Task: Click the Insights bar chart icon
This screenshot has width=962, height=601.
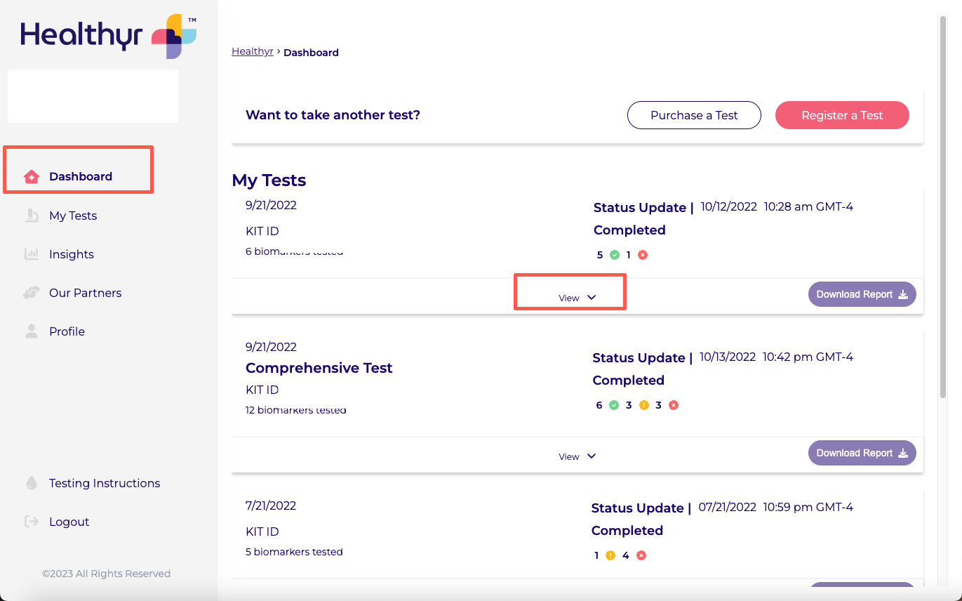Action: pos(32,254)
